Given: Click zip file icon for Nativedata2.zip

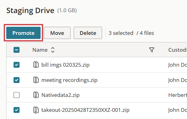Looking at the screenshot, I should (x=36, y=95).
